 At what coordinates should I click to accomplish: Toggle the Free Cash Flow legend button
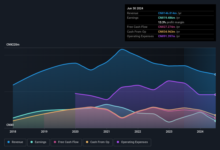[66, 142]
